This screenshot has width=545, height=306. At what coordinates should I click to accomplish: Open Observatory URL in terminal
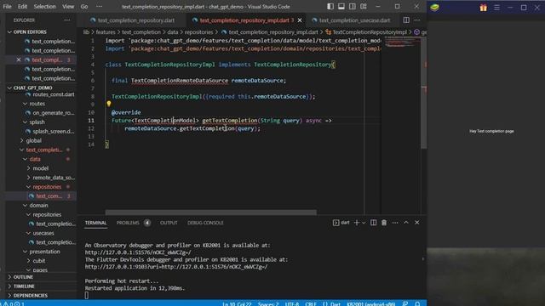click(x=138, y=252)
